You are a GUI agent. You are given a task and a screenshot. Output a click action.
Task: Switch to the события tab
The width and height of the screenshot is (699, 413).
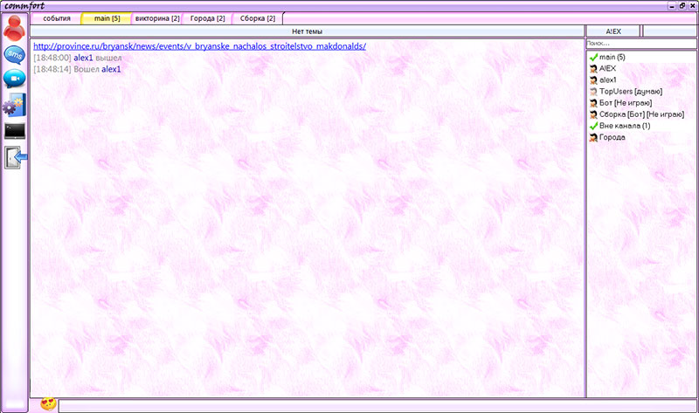[x=56, y=18]
